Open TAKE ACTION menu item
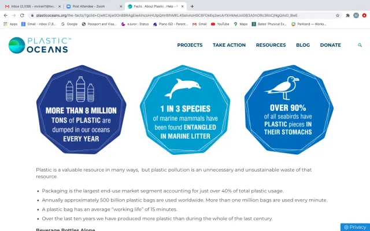370x231 pixels. click(x=229, y=45)
